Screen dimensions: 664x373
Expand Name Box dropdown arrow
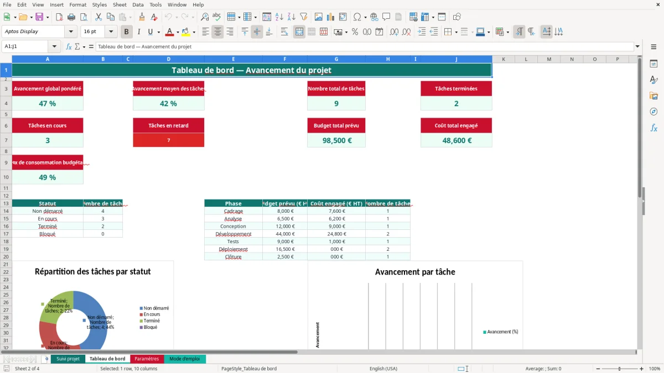[55, 46]
